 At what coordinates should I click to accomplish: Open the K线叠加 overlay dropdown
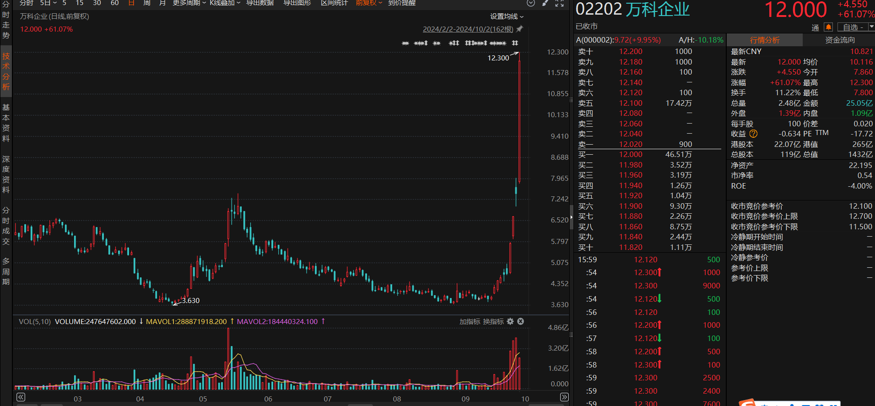(225, 3)
